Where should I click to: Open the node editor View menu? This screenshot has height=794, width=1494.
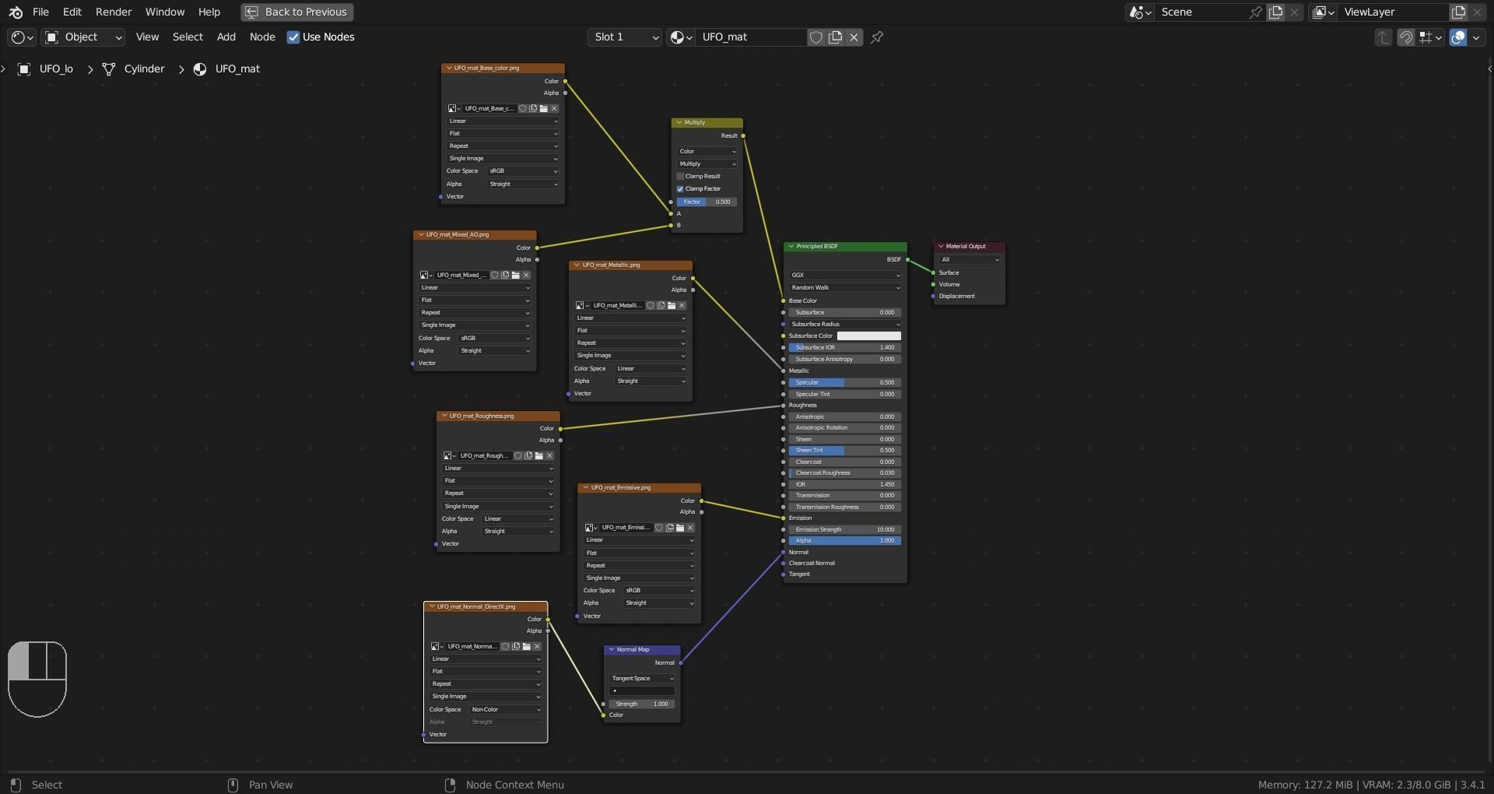tap(147, 37)
